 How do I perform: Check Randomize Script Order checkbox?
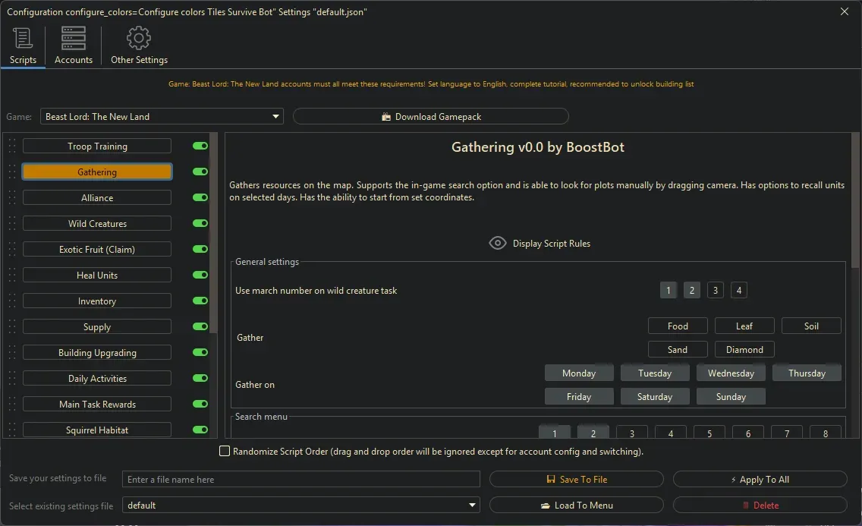tap(225, 452)
